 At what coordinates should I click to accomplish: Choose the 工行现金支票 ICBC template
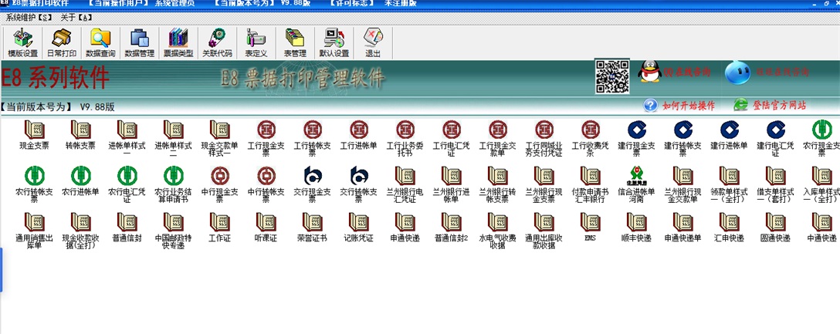(x=266, y=135)
